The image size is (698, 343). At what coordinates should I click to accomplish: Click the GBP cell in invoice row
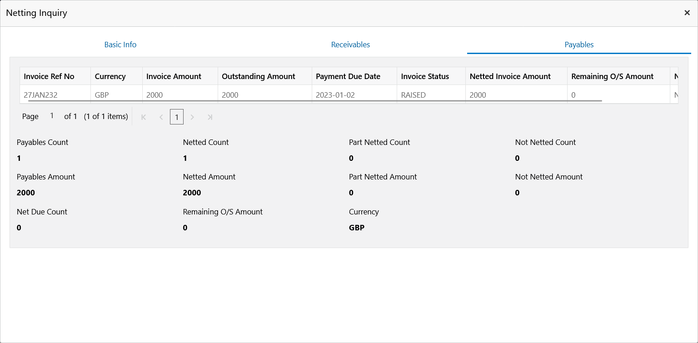[x=117, y=94]
